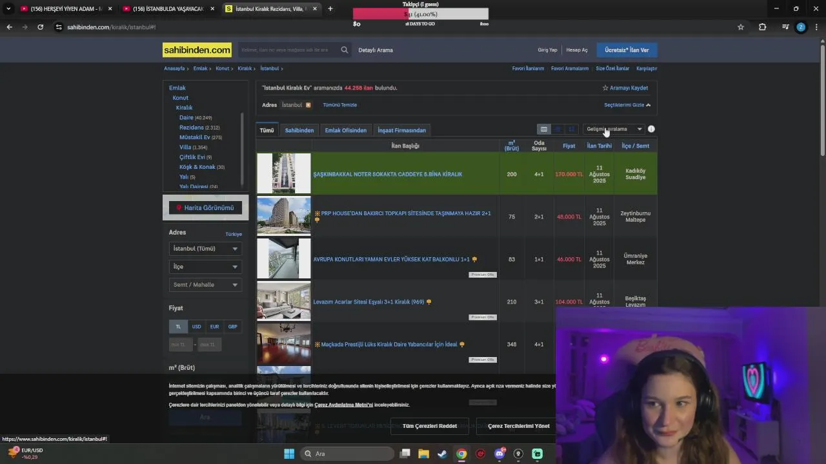Click the sahibinden.com logo
Image resolution: width=826 pixels, height=464 pixels.
point(197,50)
